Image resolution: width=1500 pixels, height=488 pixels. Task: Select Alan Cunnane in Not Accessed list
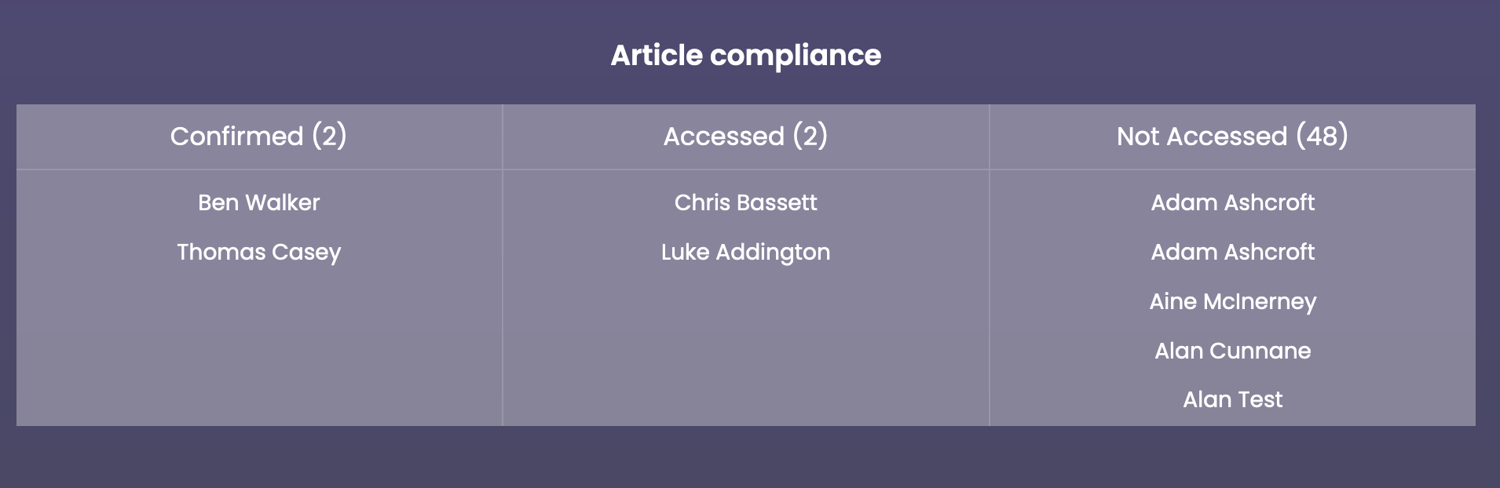[x=1233, y=351]
